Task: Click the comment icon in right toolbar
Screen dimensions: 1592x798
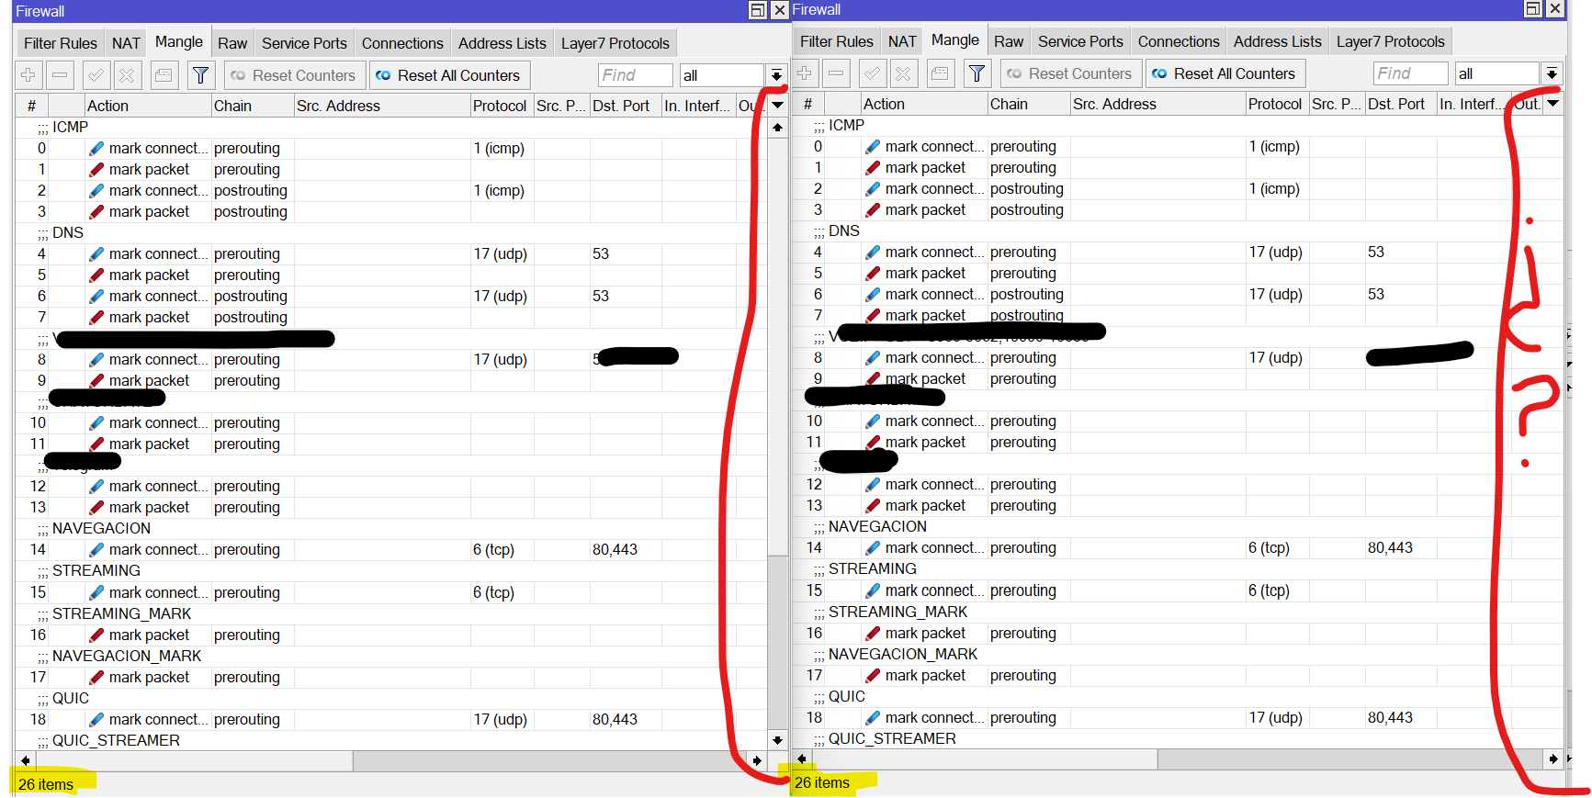Action: click(x=941, y=73)
